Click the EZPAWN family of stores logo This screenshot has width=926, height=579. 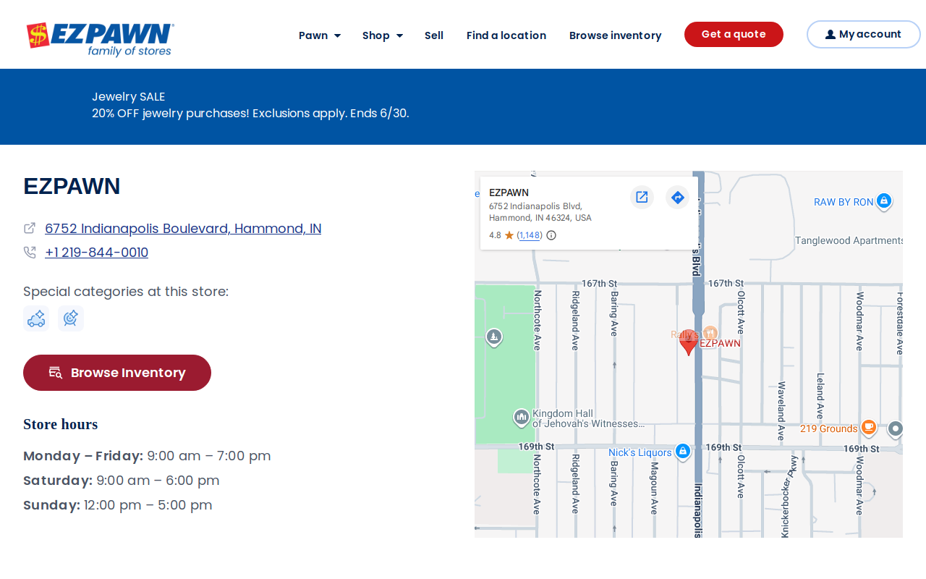point(100,39)
